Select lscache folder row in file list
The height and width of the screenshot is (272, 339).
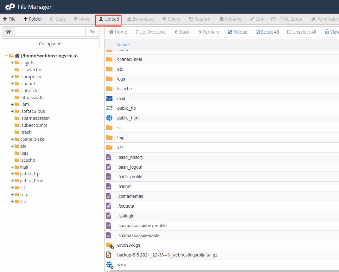point(221,89)
